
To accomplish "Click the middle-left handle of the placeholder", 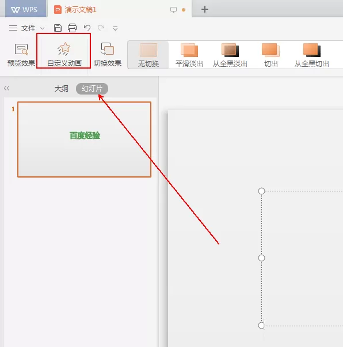I will 261,258.
